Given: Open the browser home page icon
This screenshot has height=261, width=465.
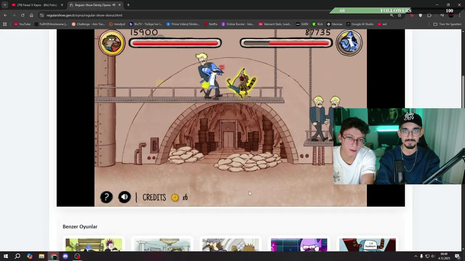Looking at the screenshot, I should point(31,15).
